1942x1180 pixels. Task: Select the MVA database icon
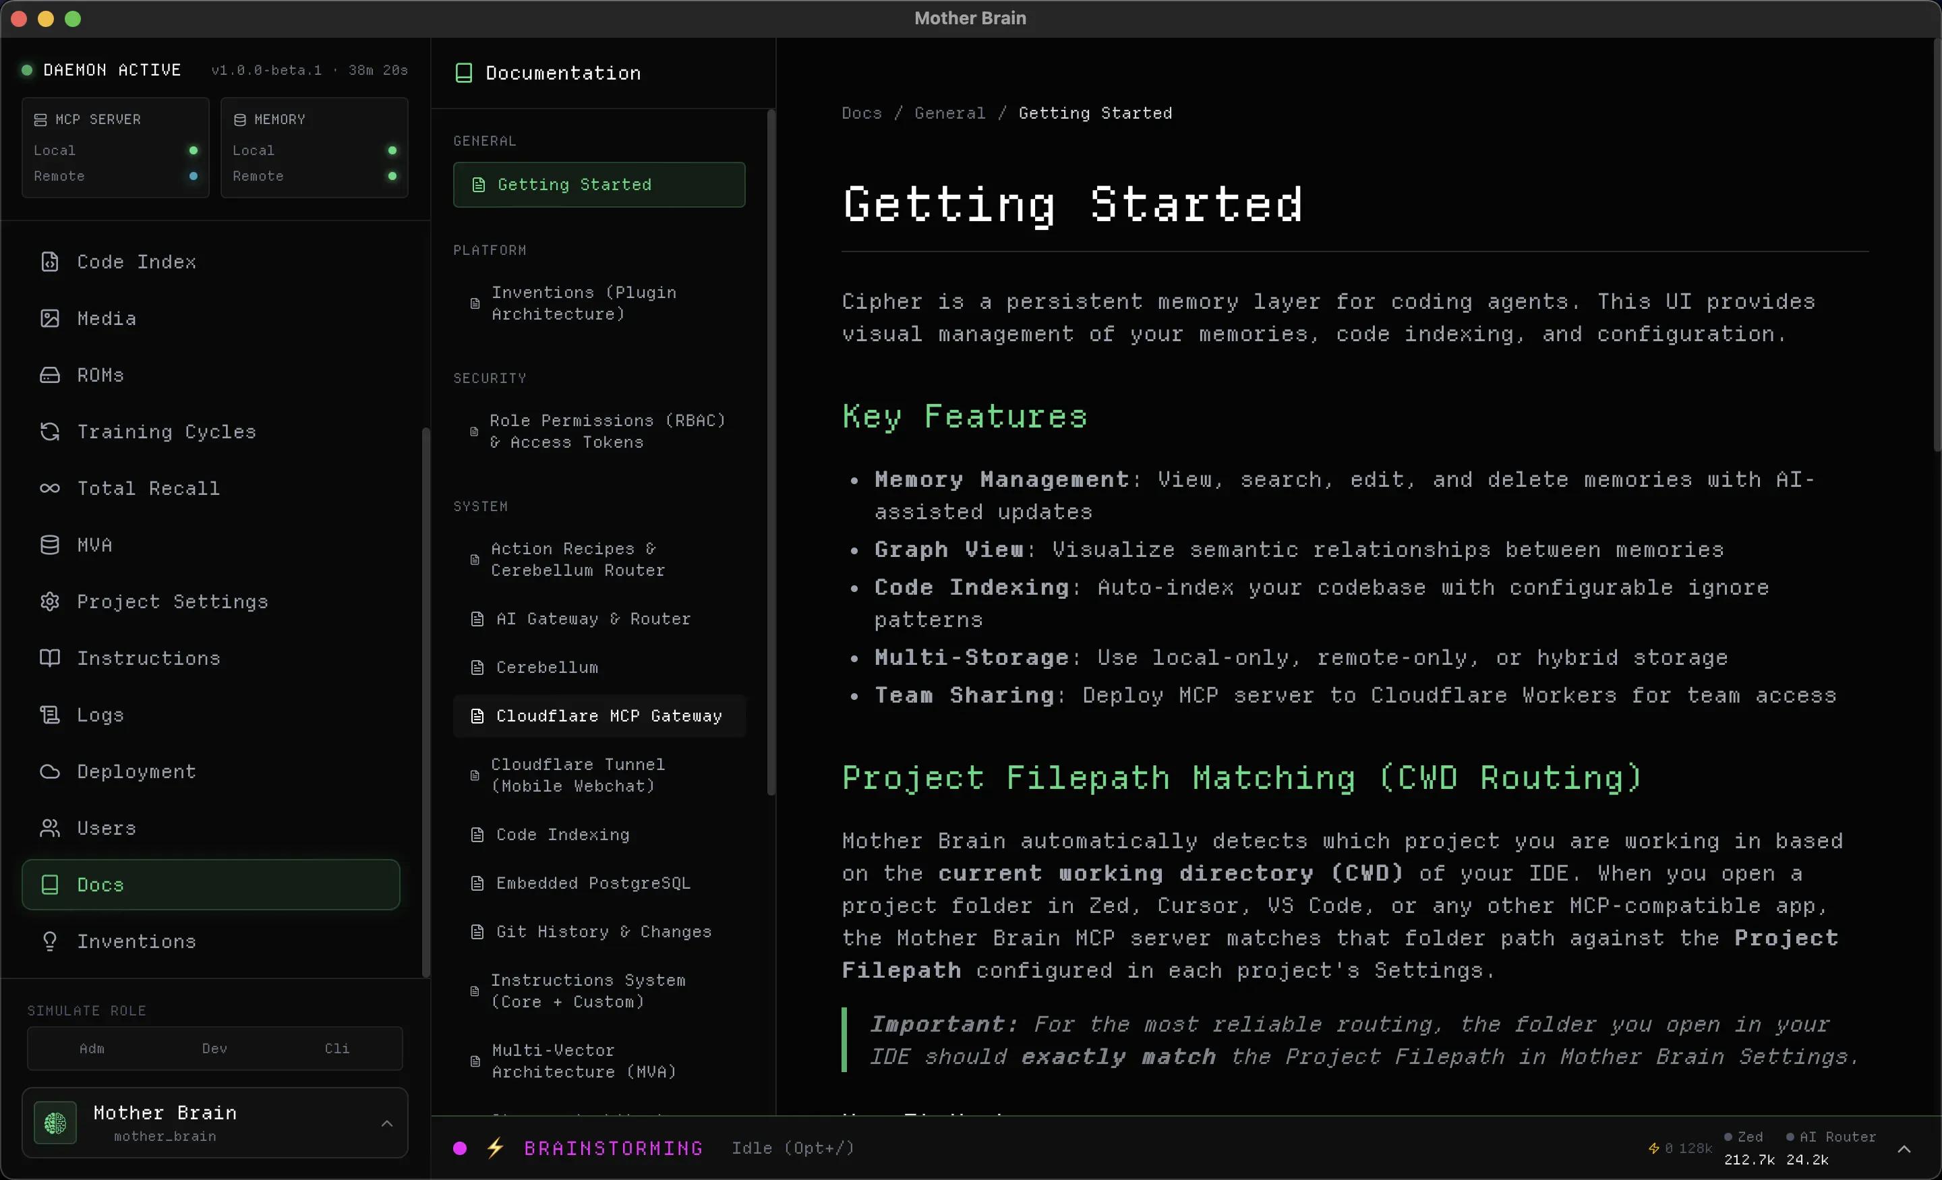50,545
